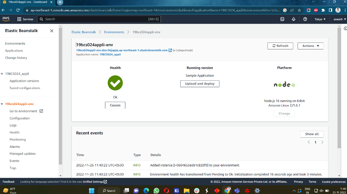This screenshot has height=194, width=347.
Task: Collapse the 19bcs024appli-env tree section
Action: (2, 104)
